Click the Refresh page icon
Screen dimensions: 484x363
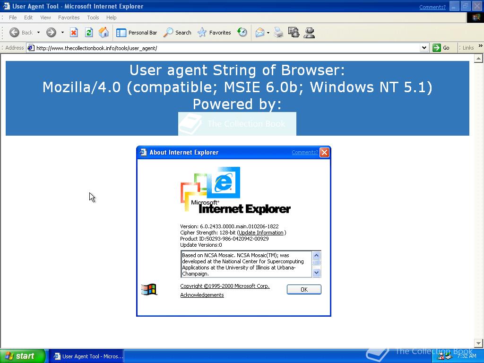(x=89, y=33)
